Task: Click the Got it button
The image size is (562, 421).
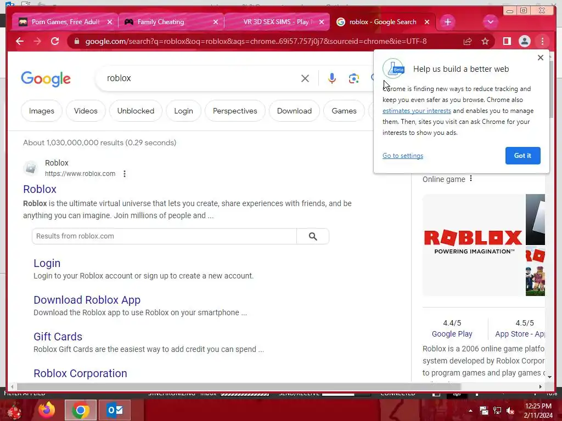Action: [522, 156]
